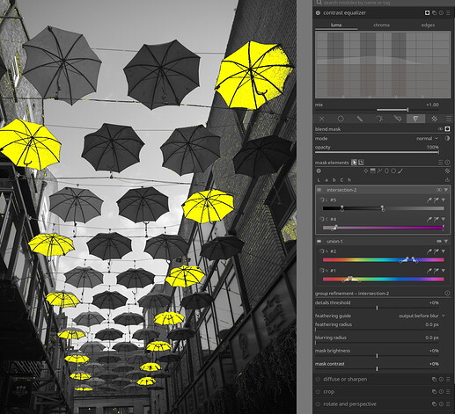Select uniformly blending circle icon
The height and width of the screenshot is (414, 455).
[x=341, y=119]
